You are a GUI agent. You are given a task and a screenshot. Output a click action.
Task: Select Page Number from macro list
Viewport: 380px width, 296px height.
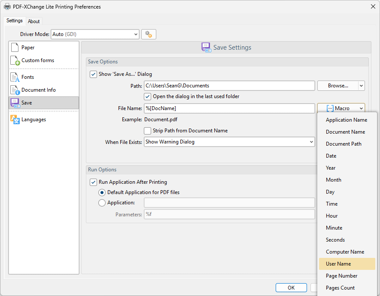(347, 276)
